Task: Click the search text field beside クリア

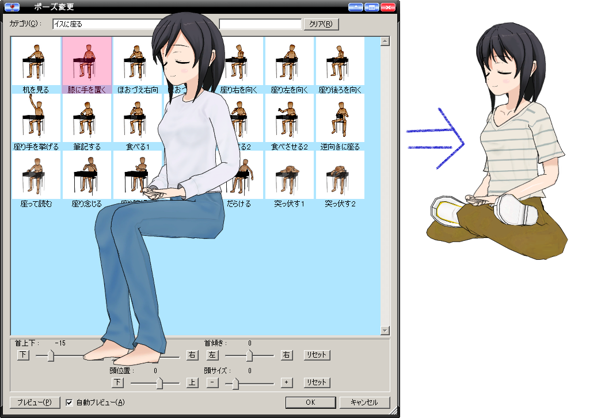Action: pyautogui.click(x=260, y=24)
